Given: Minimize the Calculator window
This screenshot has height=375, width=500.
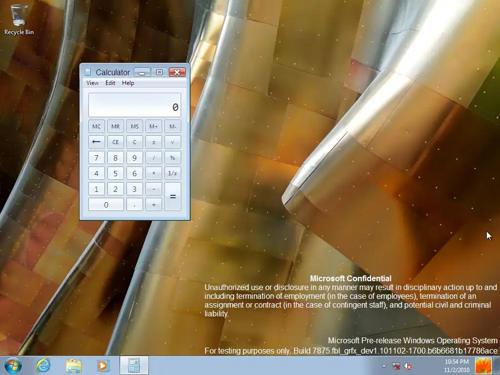Looking at the screenshot, I should point(142,72).
